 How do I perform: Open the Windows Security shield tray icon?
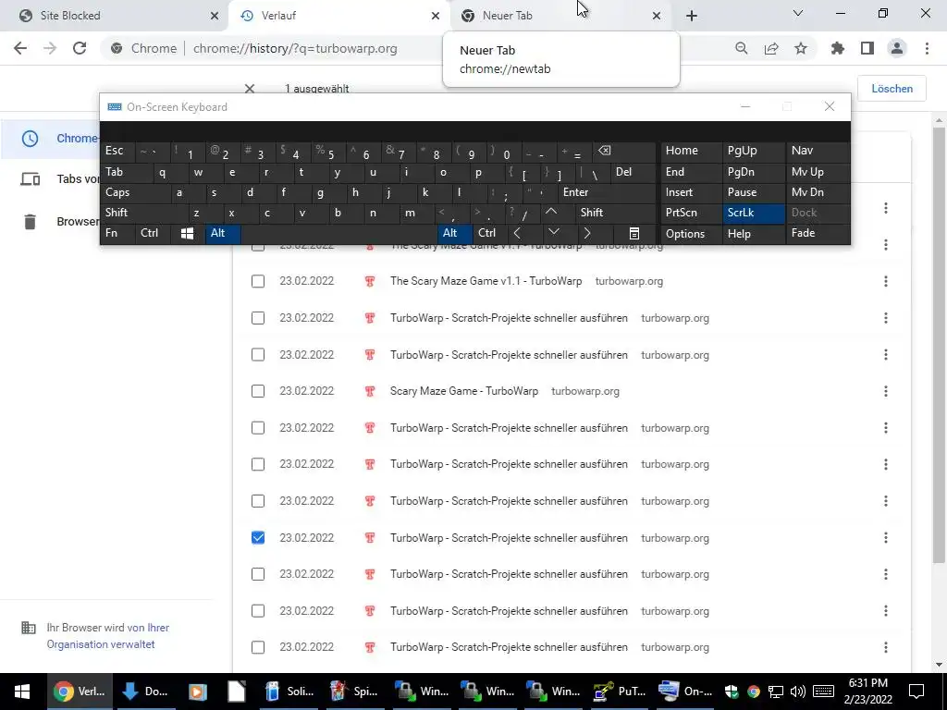point(732,692)
